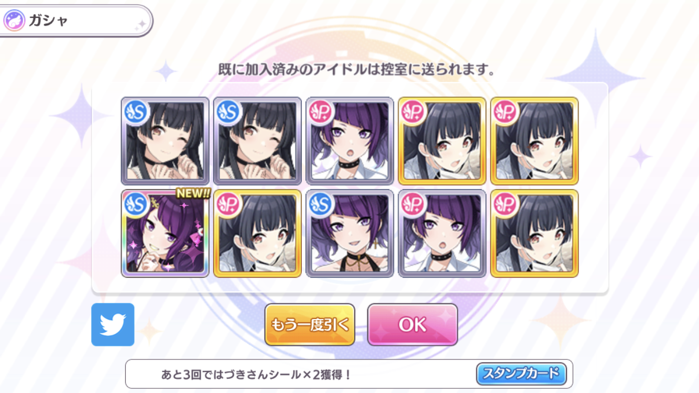Click S badge on bottom-row third card
This screenshot has width=699, height=393.
[x=321, y=205]
